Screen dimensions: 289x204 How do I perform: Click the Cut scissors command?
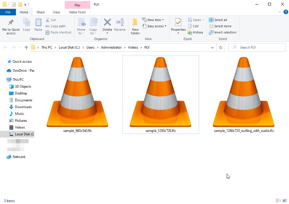[51, 20]
